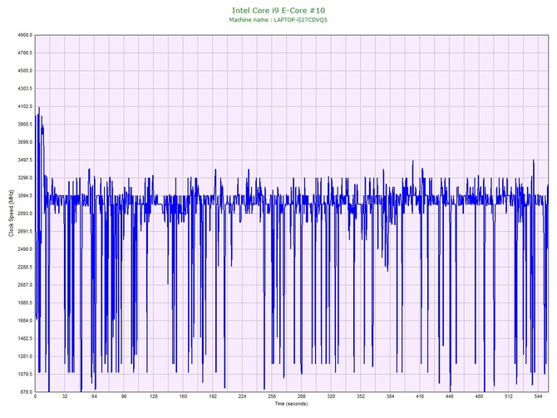Click the y-axis value 4706.5
Screen dimensions: 557x418
click(x=25, y=53)
